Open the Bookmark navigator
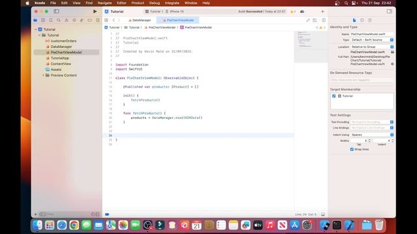The image size is (417, 234). click(51, 20)
